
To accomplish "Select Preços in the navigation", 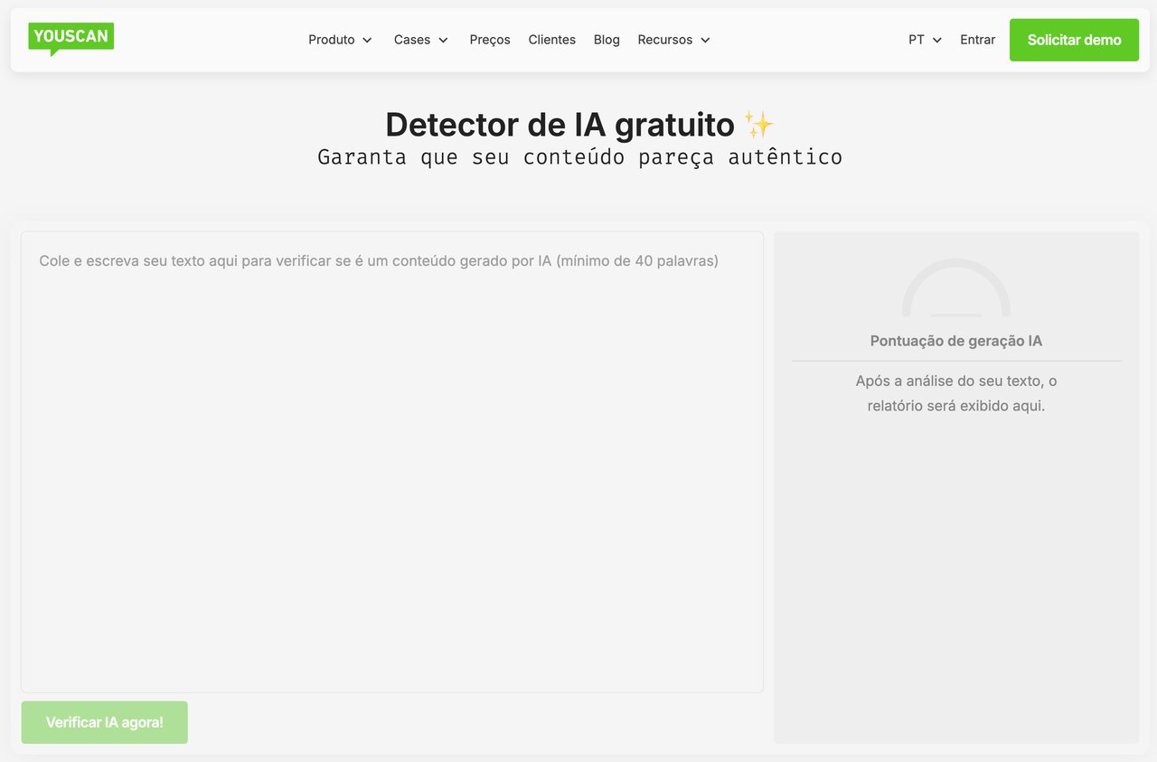I will pos(489,40).
